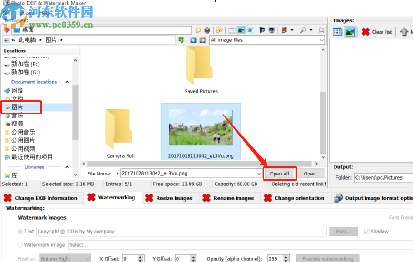Click the red flag bookmark toolbar icon
The width and height of the screenshot is (413, 262).
click(x=284, y=30)
